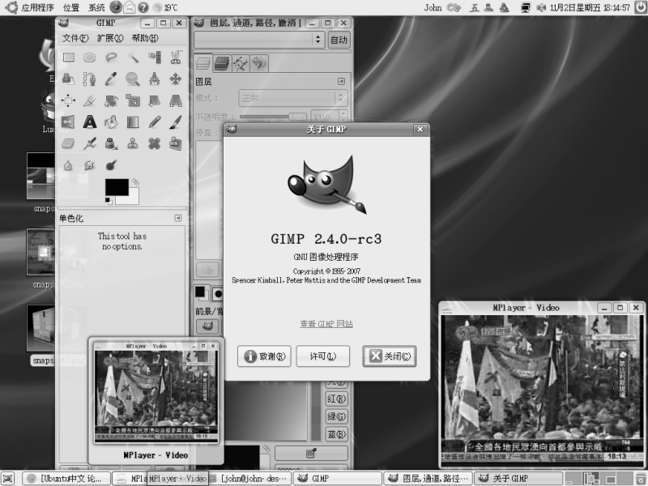Open the 单色化 tool options menu arrow

(x=178, y=218)
